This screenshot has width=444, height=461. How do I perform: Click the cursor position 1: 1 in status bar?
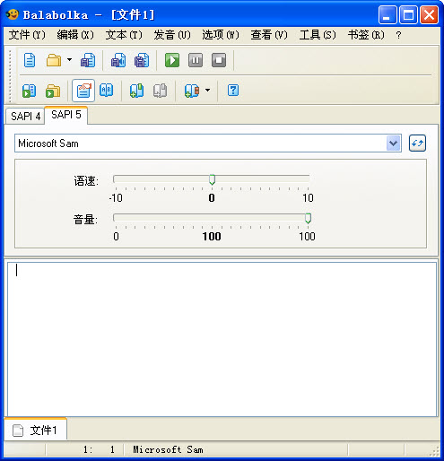[x=99, y=449]
